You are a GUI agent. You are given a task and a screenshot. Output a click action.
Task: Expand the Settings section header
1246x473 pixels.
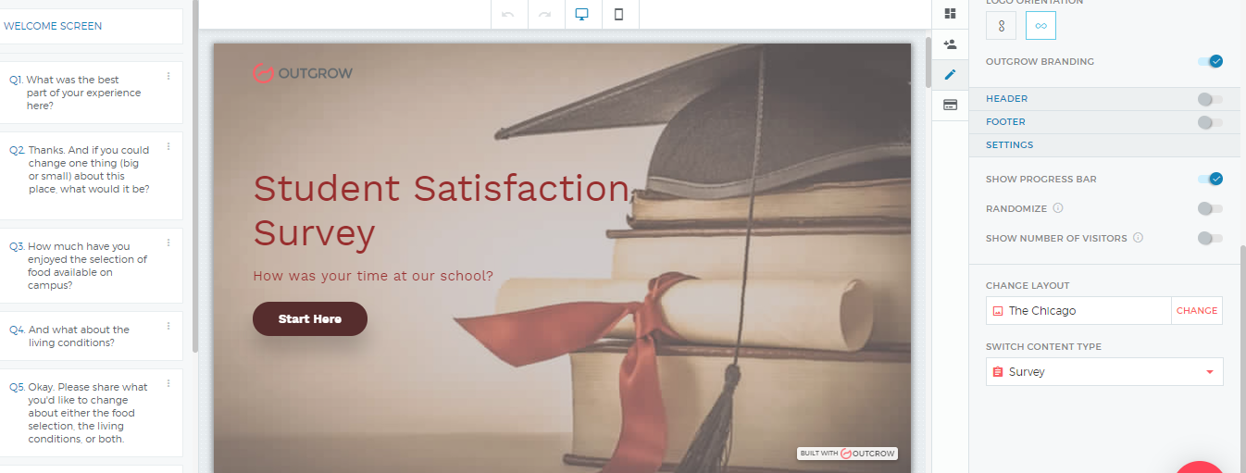point(1010,145)
